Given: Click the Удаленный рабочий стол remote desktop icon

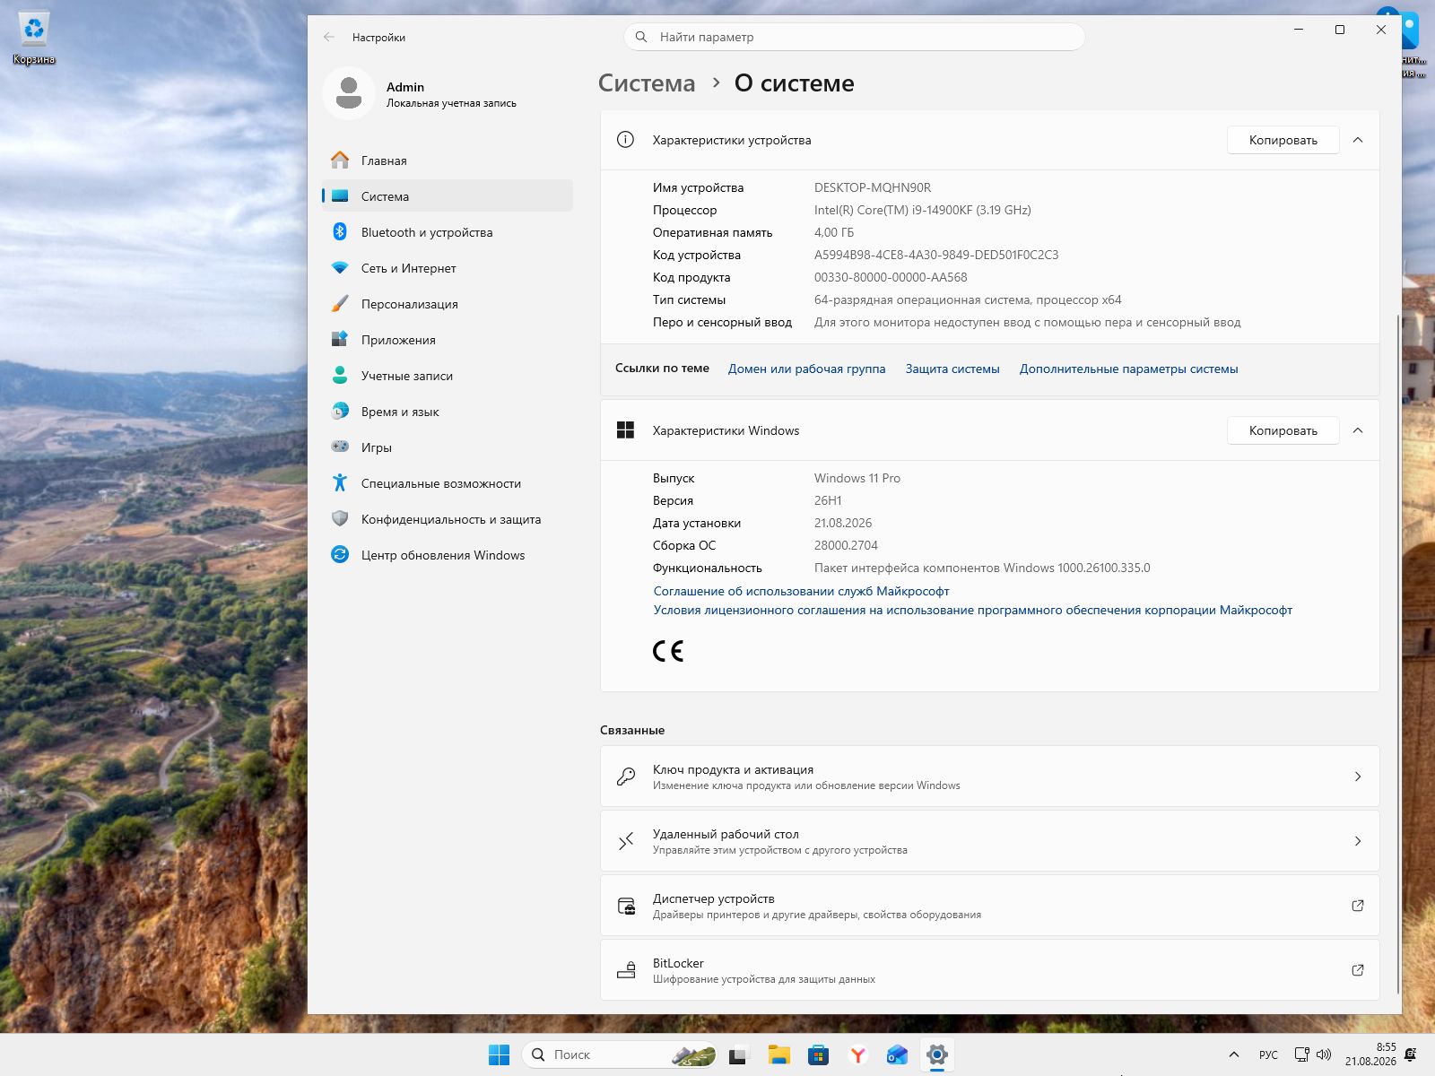Looking at the screenshot, I should click(626, 841).
